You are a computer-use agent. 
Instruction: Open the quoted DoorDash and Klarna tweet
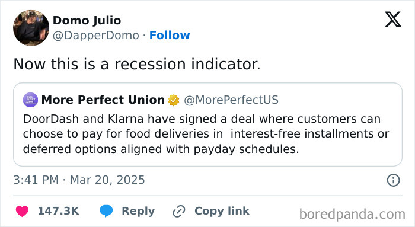tap(207, 124)
